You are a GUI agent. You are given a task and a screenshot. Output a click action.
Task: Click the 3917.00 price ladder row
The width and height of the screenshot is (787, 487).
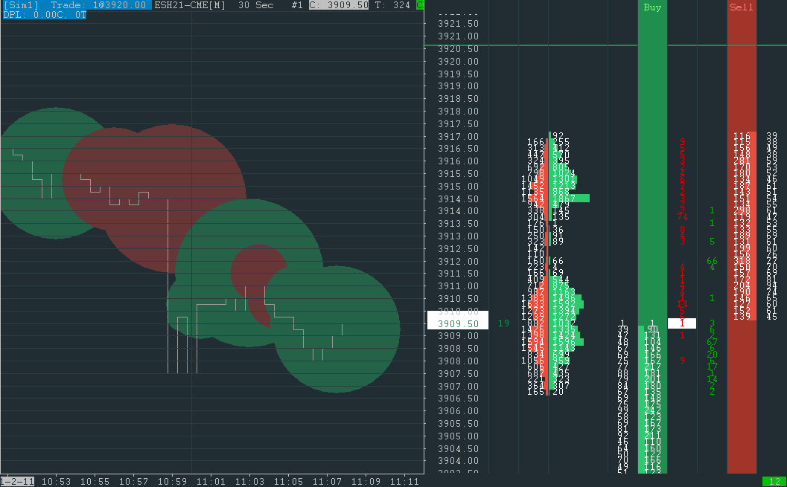458,136
